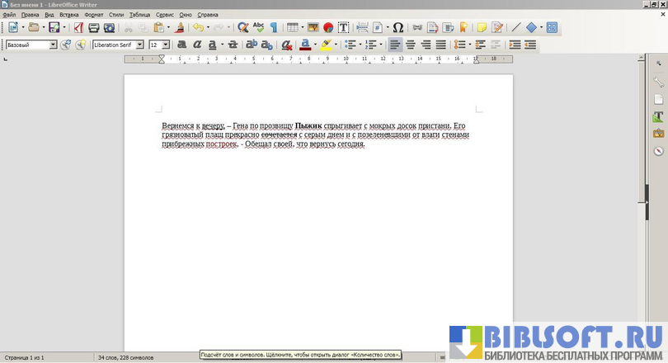This screenshot has width=668, height=363.
Task: Open the Таблица menu
Action: click(140, 15)
